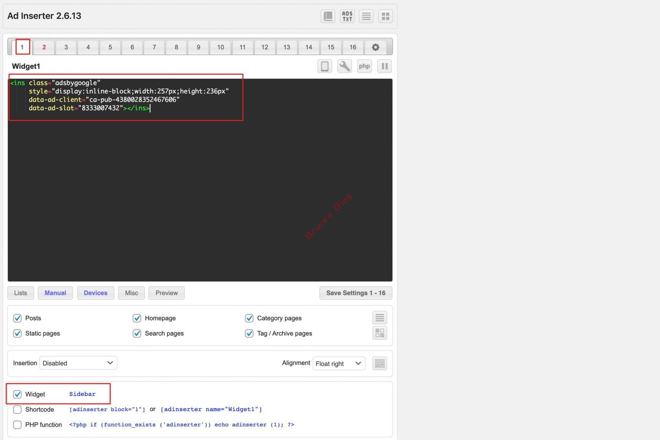Select the adinserter block="1" shortcode text
The image size is (660, 440).
[x=107, y=409]
